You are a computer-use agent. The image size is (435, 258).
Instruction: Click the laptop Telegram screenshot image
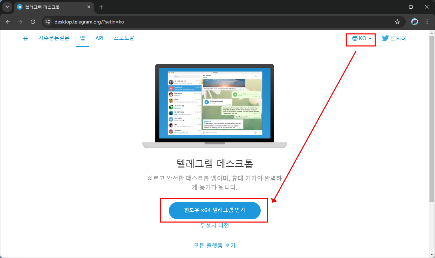(214, 106)
